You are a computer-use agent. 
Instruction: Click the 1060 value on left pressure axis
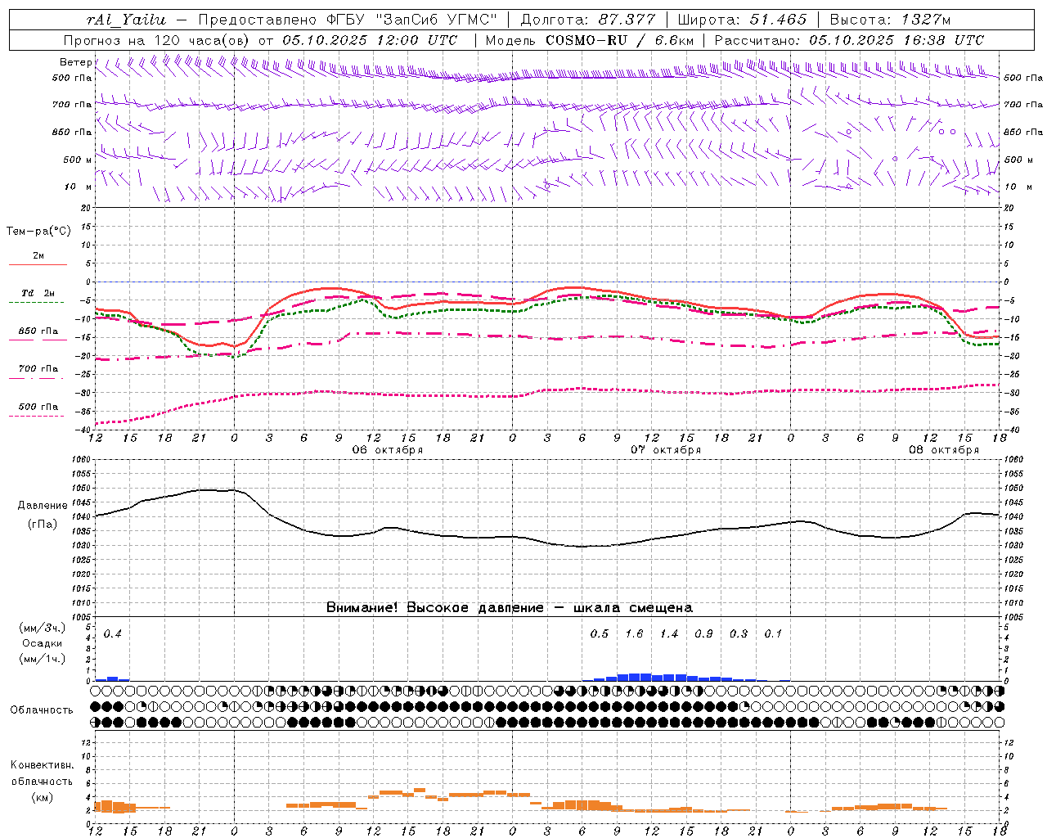pyautogui.click(x=82, y=459)
